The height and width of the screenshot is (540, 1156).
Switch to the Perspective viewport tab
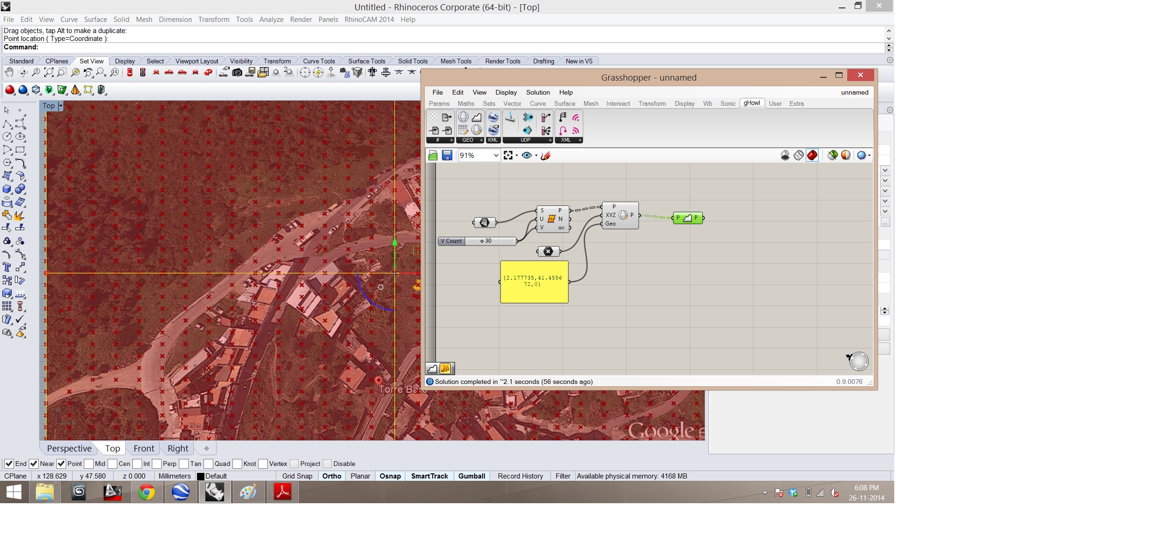pyautogui.click(x=69, y=448)
